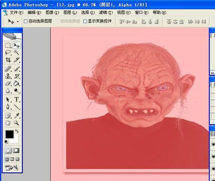Screen dimensions: 215x181
Task: Open the 窗口 menu
Action: click(142, 13)
